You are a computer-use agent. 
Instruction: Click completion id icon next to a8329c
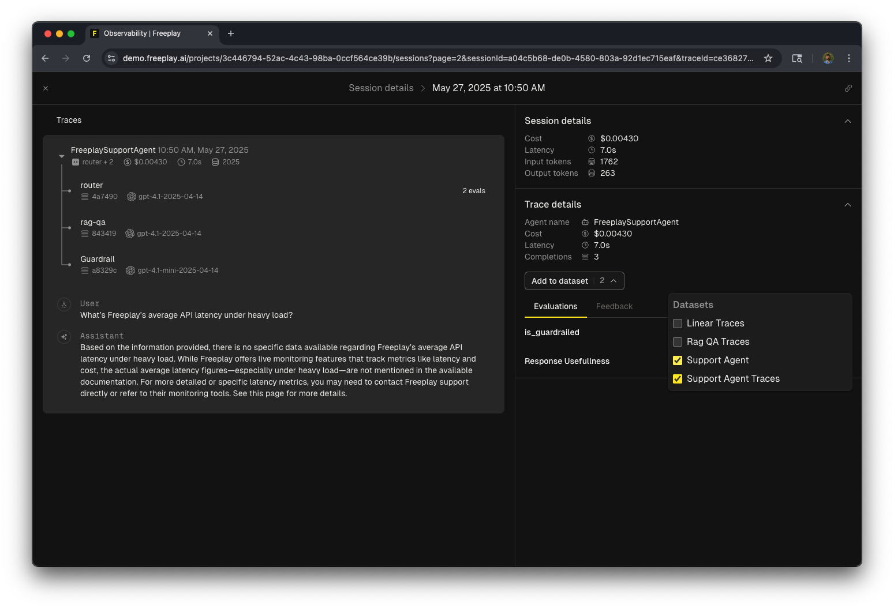coord(85,270)
